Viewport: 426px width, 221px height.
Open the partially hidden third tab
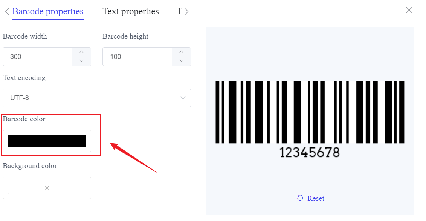click(x=180, y=11)
